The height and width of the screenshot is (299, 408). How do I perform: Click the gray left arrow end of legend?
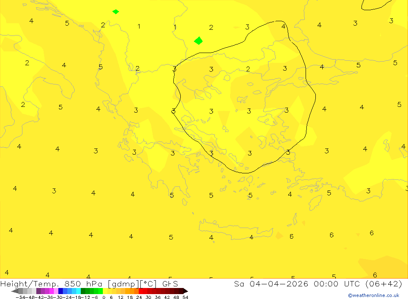click(15, 291)
